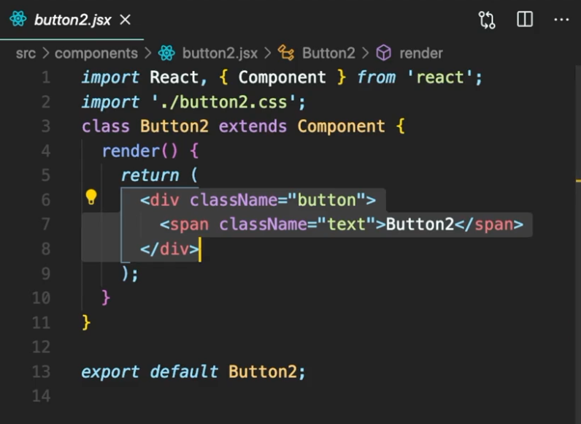The height and width of the screenshot is (424, 581).
Task: Click 'class' keyword on line 3
Action: coord(106,126)
